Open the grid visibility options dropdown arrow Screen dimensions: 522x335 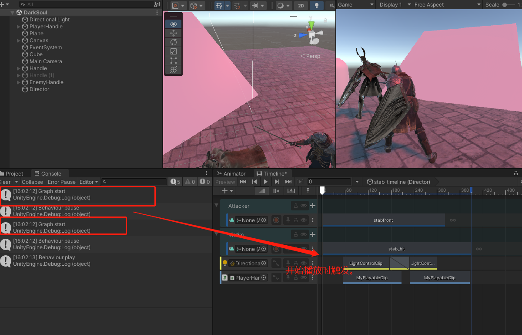(x=228, y=5)
